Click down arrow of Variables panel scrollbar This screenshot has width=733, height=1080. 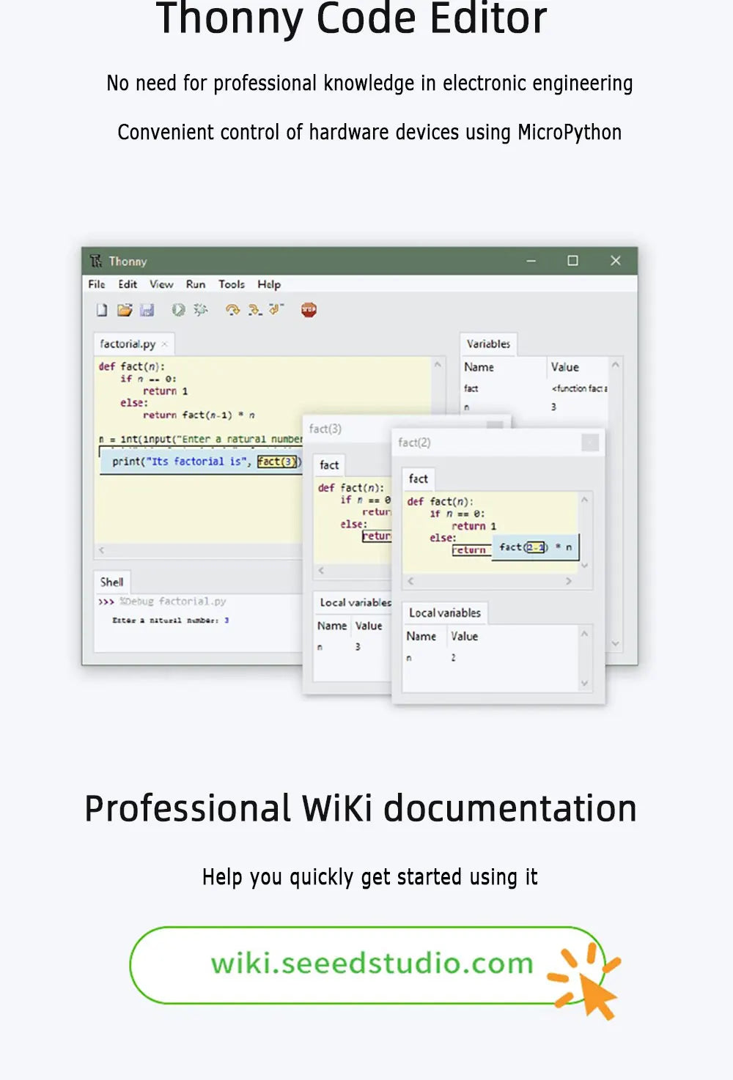point(616,643)
